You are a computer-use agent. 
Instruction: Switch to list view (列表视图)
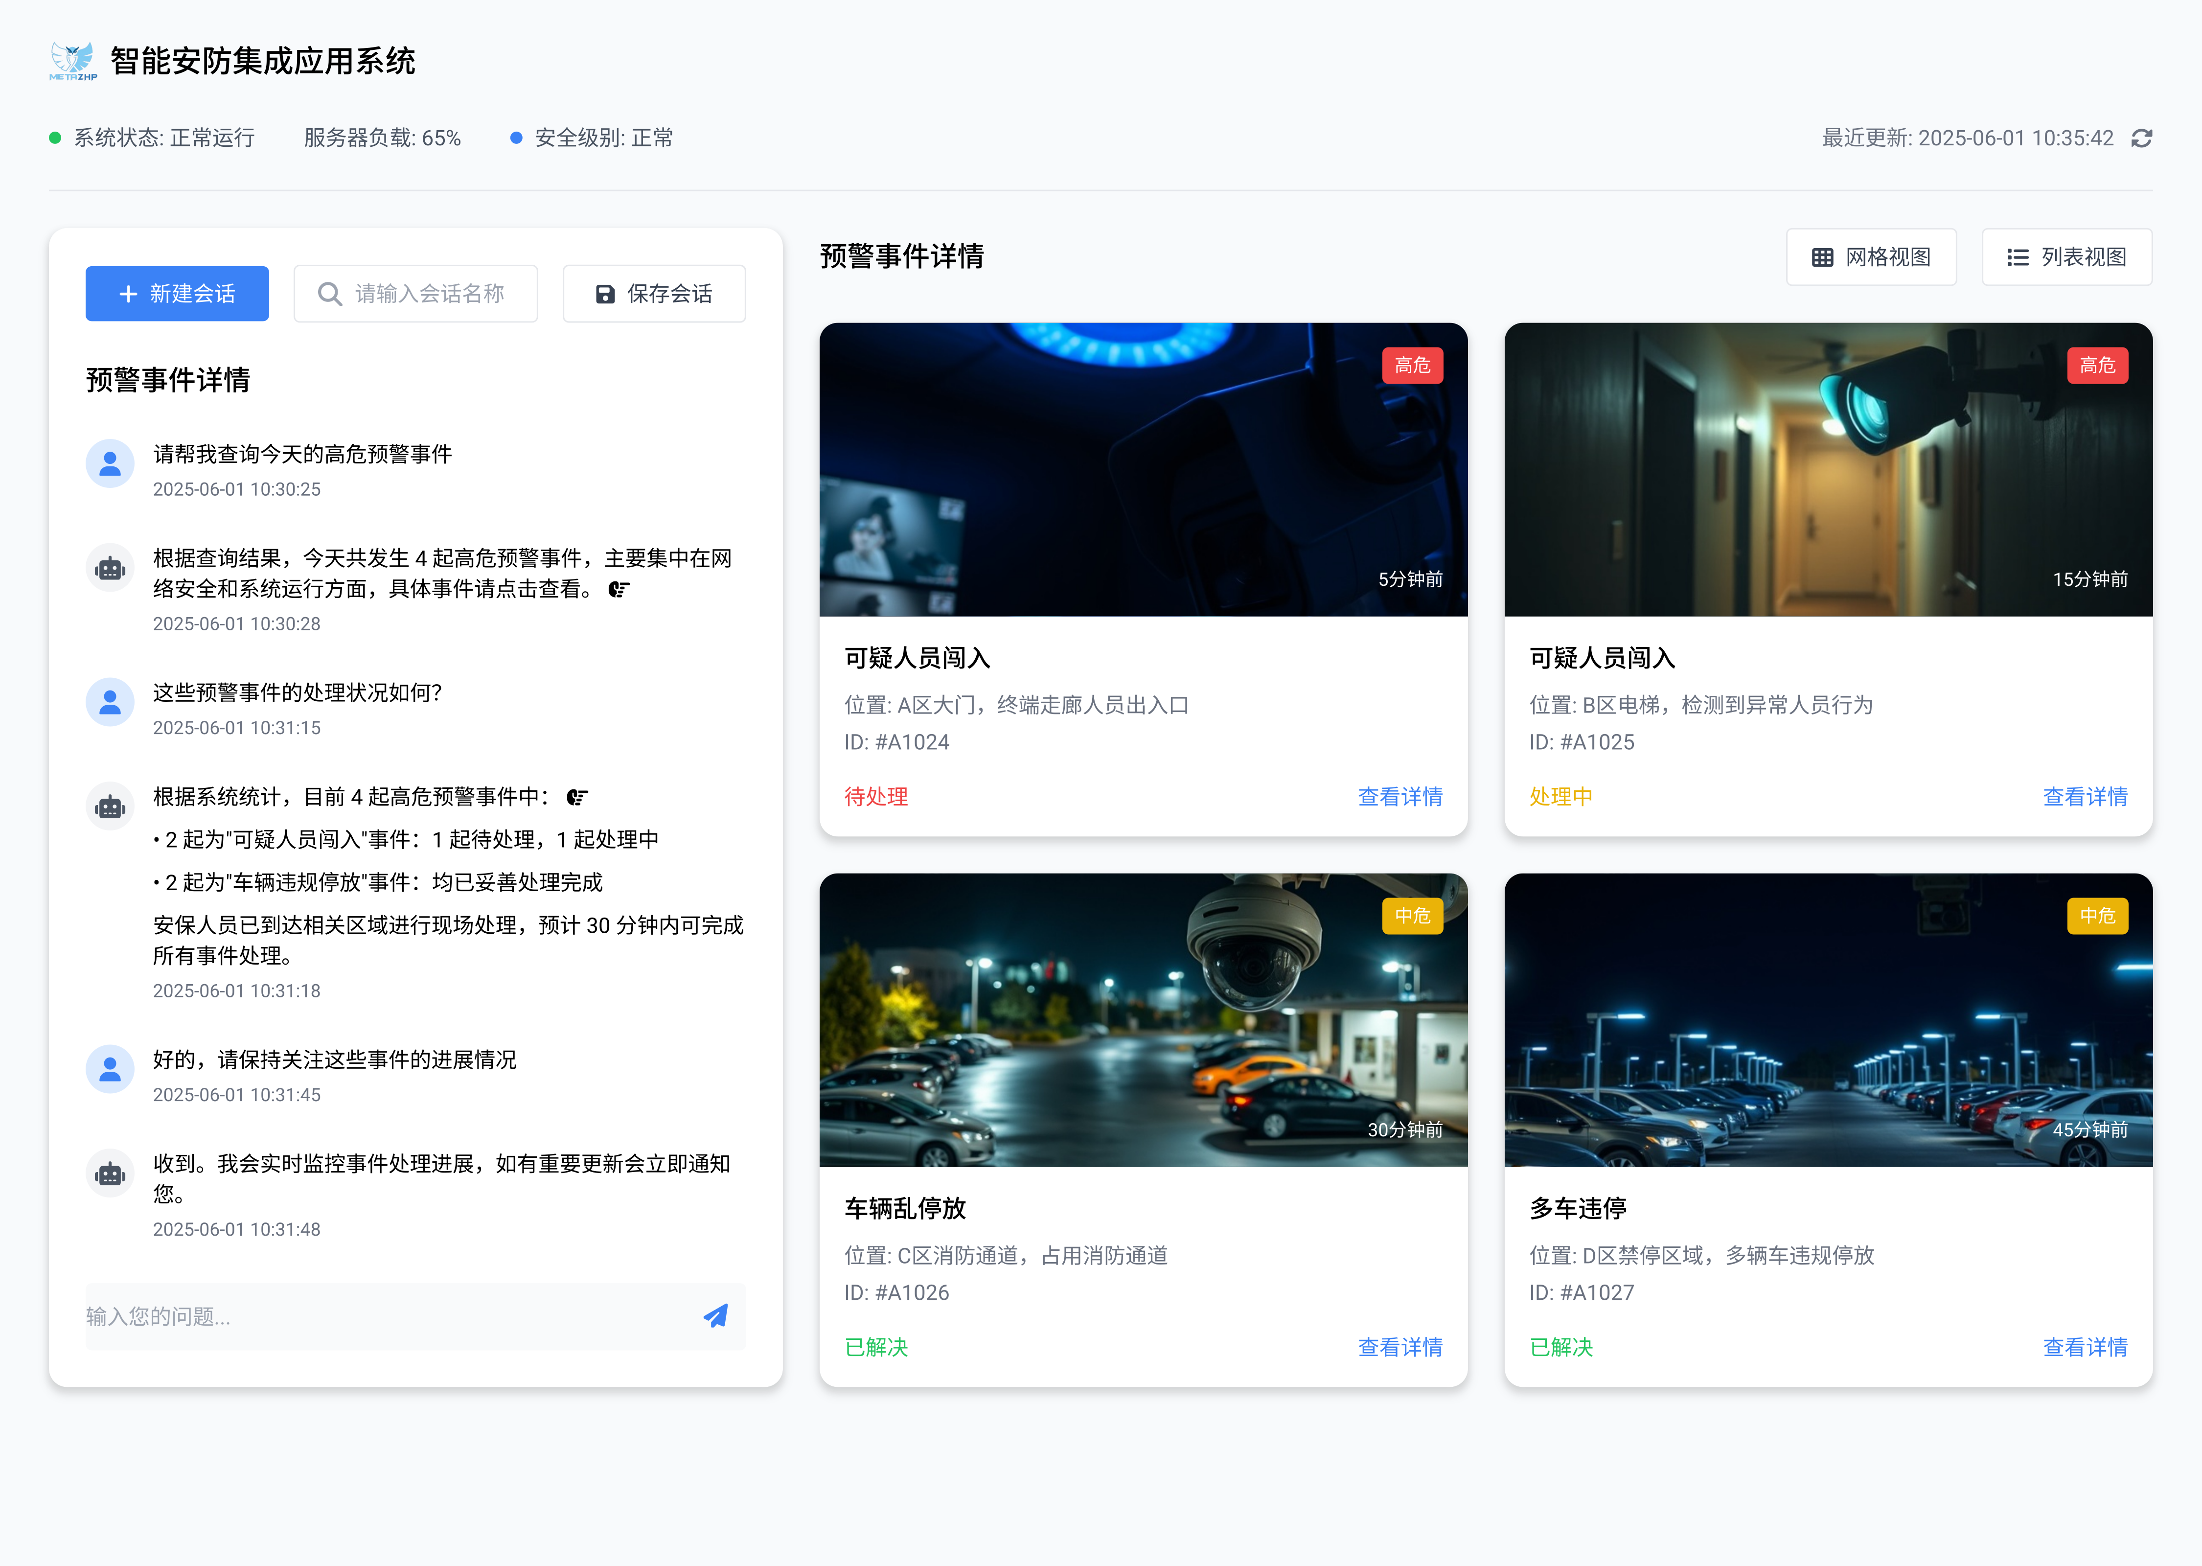pos(2066,257)
